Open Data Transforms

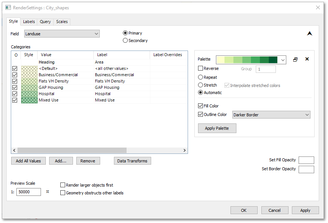click(x=133, y=161)
